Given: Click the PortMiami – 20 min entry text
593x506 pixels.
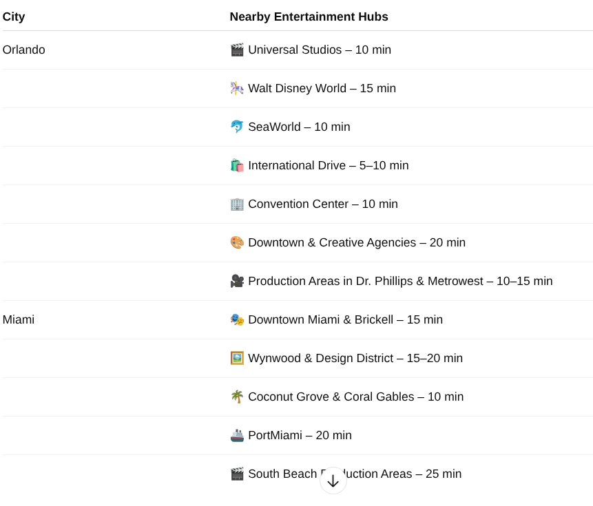Looking at the screenshot, I should (x=300, y=435).
